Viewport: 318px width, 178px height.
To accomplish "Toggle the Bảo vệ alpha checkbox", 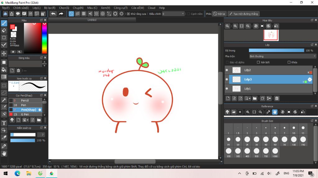I will point(227,62).
